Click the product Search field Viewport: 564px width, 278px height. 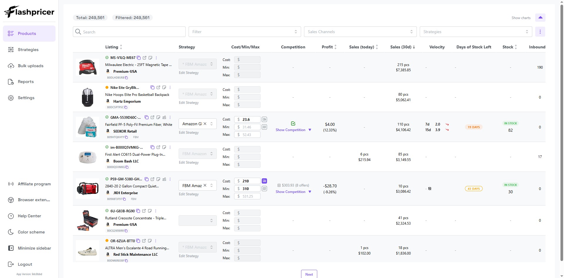129,32
